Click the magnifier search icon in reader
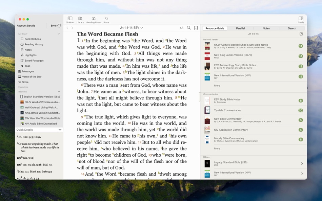This screenshot has width=322, height=201. (189, 28)
